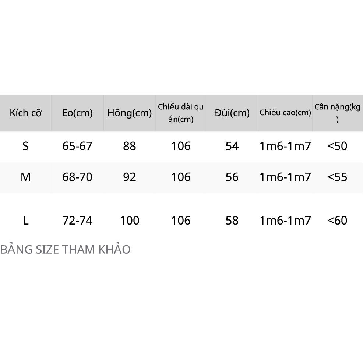Select the Eo(cm) header cell
Viewport: 363px width, 363px height.
pyautogui.click(x=77, y=113)
